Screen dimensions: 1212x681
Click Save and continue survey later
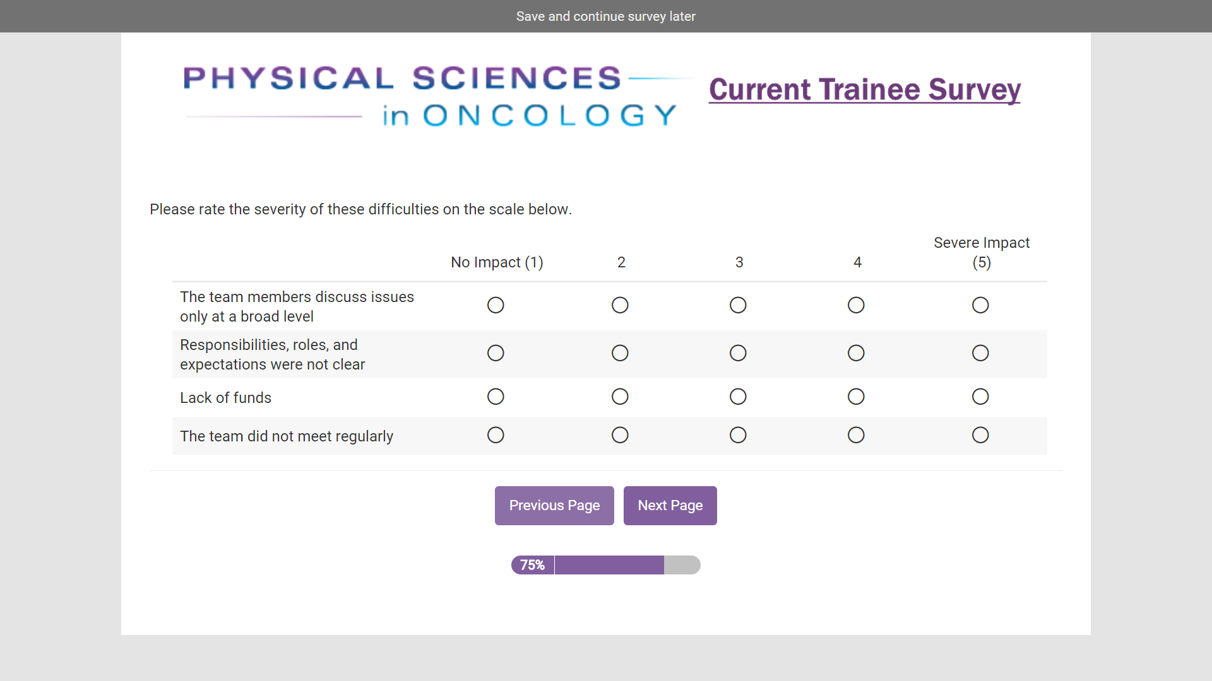point(605,16)
